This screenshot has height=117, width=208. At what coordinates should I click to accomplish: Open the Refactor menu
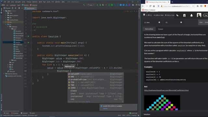point(35,2)
